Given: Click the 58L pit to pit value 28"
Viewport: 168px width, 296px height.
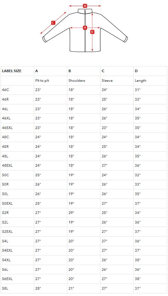Looking at the screenshot, I should tap(38, 288).
